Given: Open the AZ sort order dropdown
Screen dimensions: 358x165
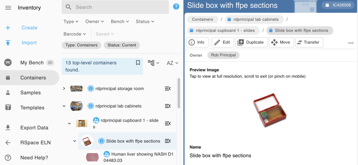Looking at the screenshot, I should coord(172,63).
